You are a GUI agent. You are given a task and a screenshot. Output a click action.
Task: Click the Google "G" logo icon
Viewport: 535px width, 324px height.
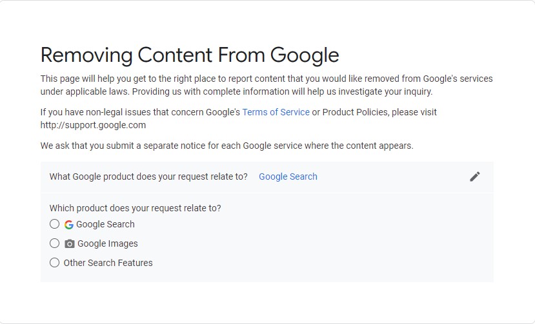point(69,225)
